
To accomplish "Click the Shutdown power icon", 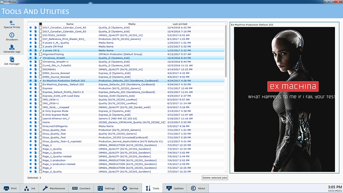I will [x=12, y=35].
